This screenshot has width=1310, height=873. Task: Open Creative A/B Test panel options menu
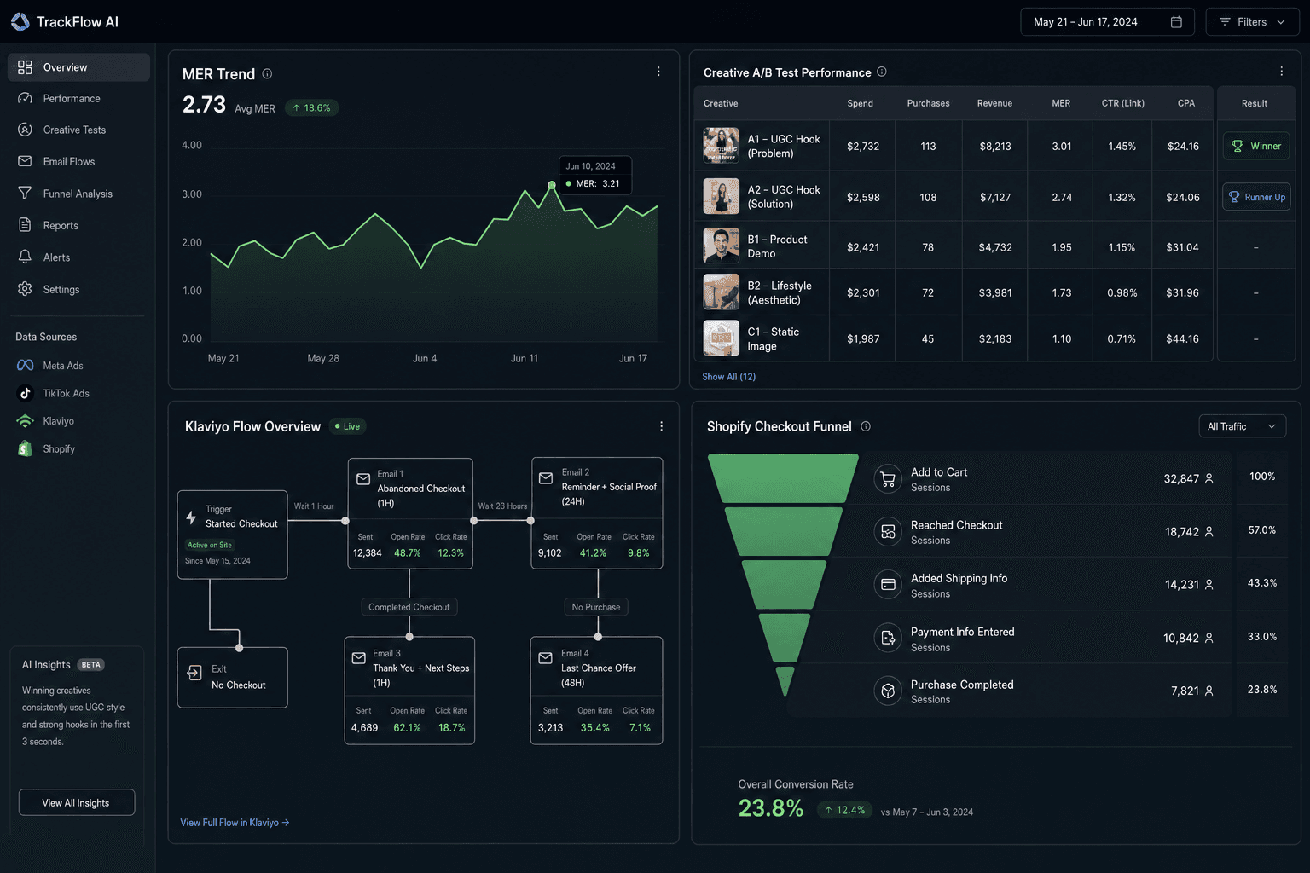[1281, 72]
